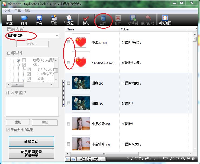
Task: Click the 撤消移动 undo move icon
Action: (x=148, y=20)
